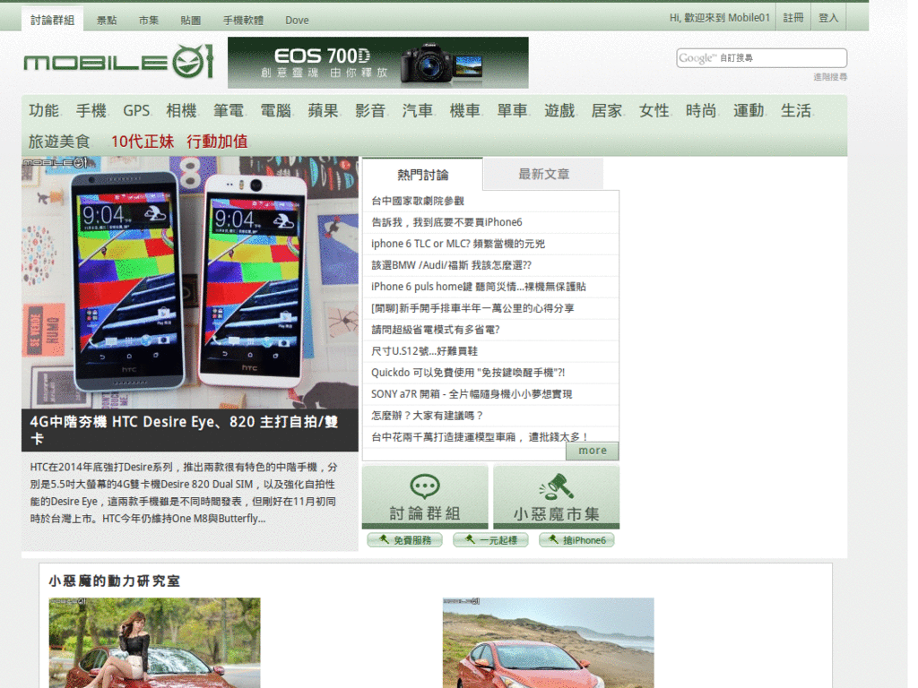The height and width of the screenshot is (688, 918).
Task: Click the 註冊 register link
Action: 793,18
